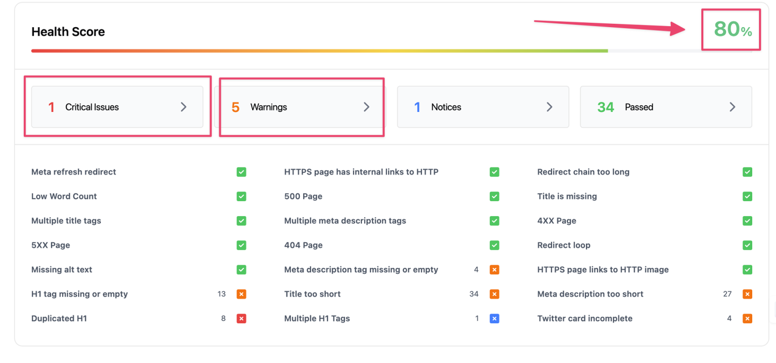
Task: Click the orange X icon for H1 tag missing
Action: 241,294
